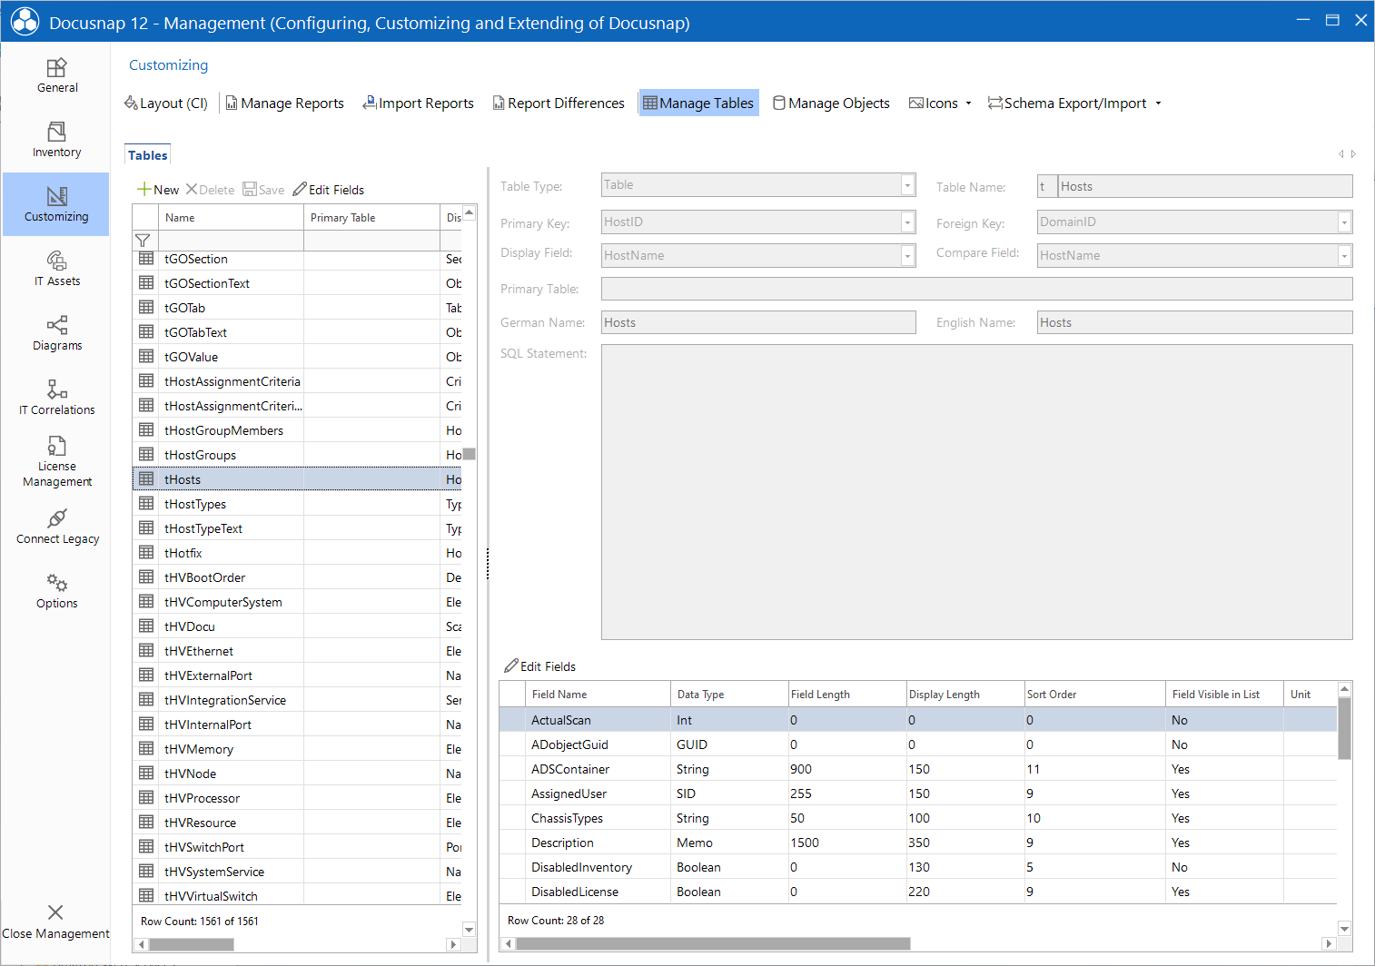This screenshot has width=1375, height=966.
Task: Open Import Reports
Action: (x=419, y=103)
